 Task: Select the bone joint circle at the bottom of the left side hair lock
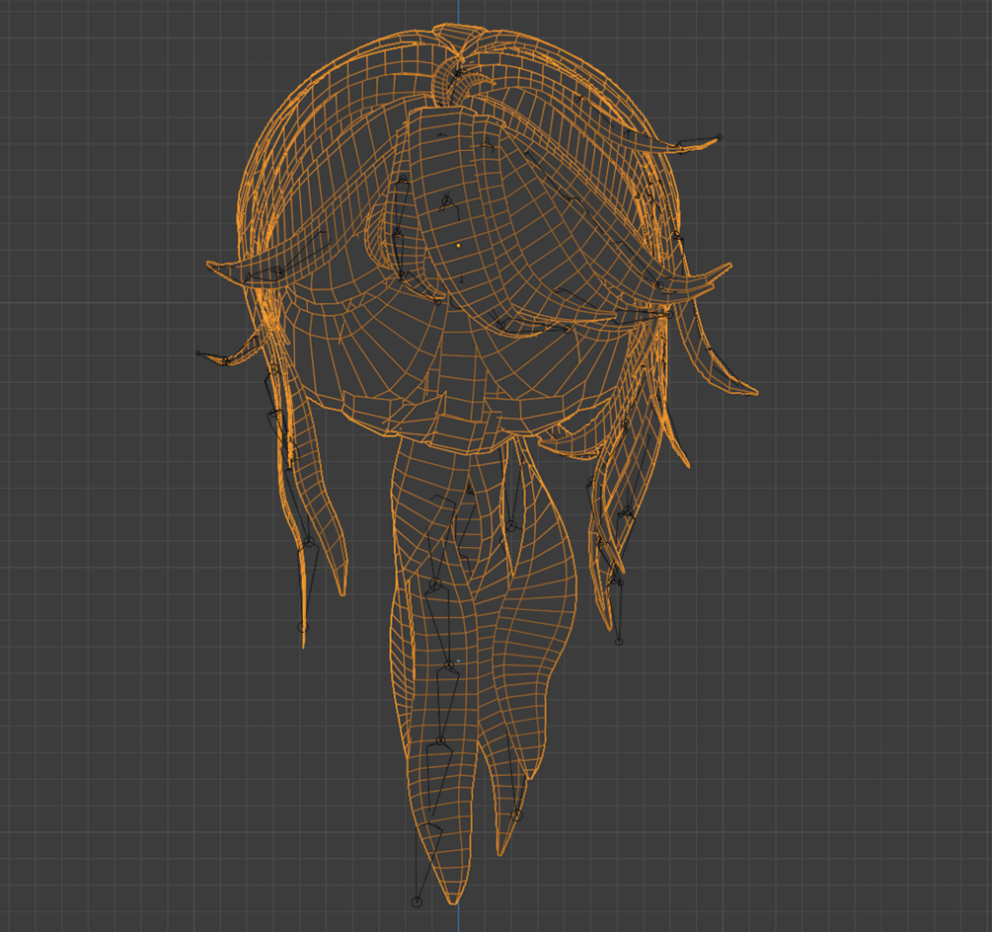click(x=302, y=627)
